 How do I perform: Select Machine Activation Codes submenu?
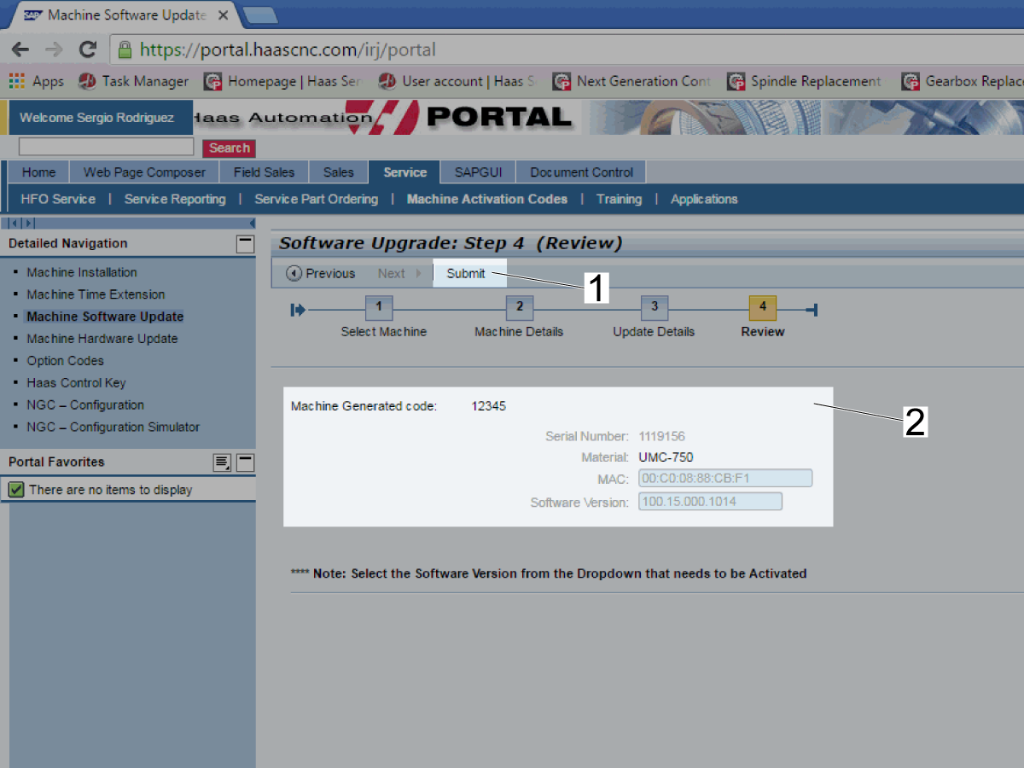487,199
